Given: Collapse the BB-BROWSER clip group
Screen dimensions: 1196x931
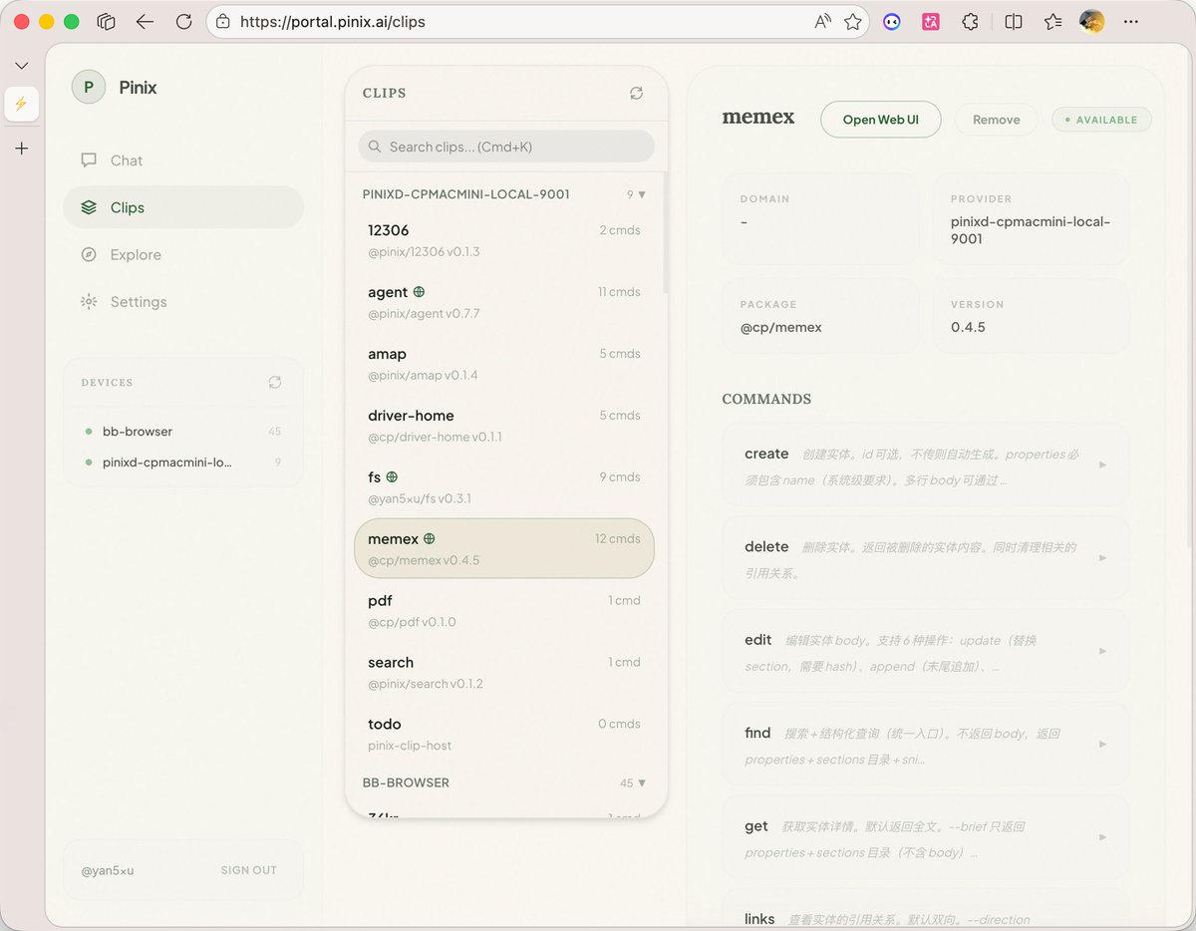Looking at the screenshot, I should tap(642, 782).
